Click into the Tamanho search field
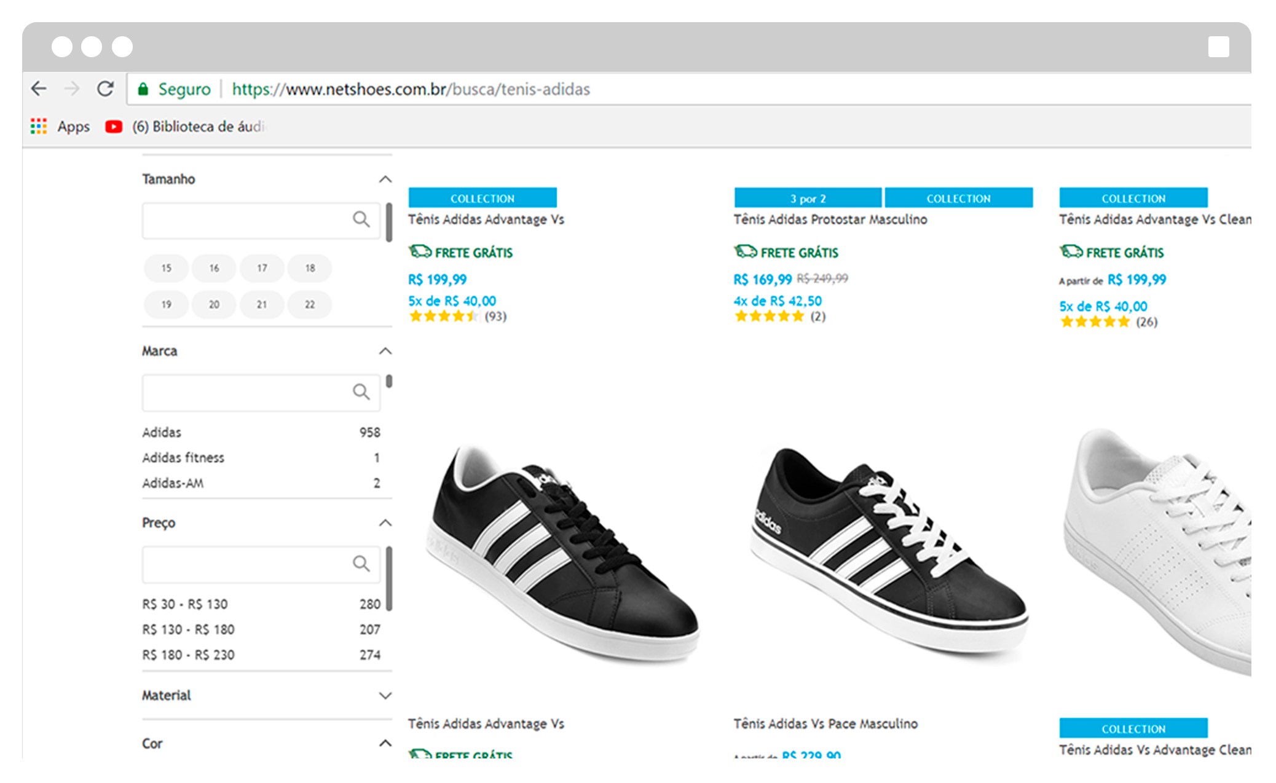Viewport: 1276px width, 783px height. click(x=261, y=221)
